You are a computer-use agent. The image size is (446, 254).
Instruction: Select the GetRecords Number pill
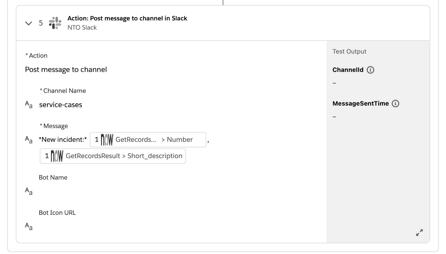(148, 140)
